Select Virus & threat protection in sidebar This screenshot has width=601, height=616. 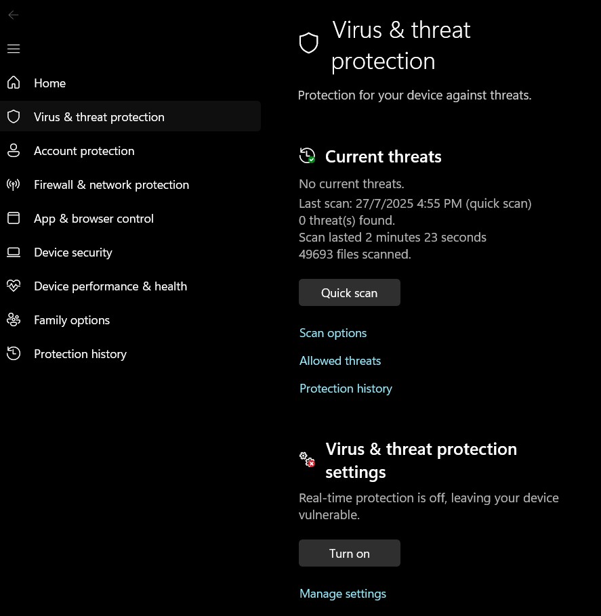point(99,117)
